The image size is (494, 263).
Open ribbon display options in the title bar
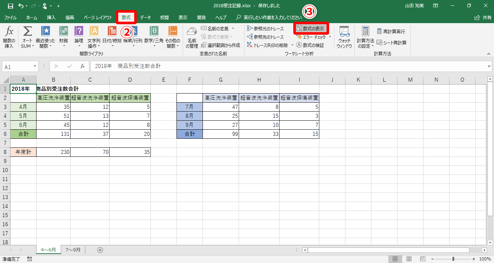coord(436,6)
